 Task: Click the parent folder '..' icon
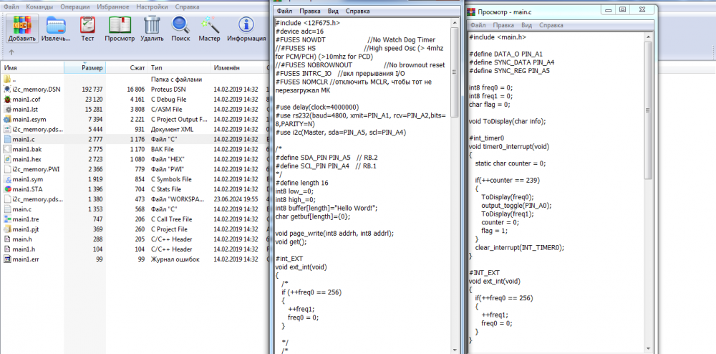coord(7,79)
